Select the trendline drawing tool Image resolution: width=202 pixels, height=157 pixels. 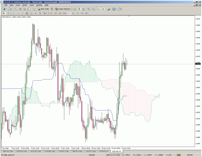click(x=22, y=13)
